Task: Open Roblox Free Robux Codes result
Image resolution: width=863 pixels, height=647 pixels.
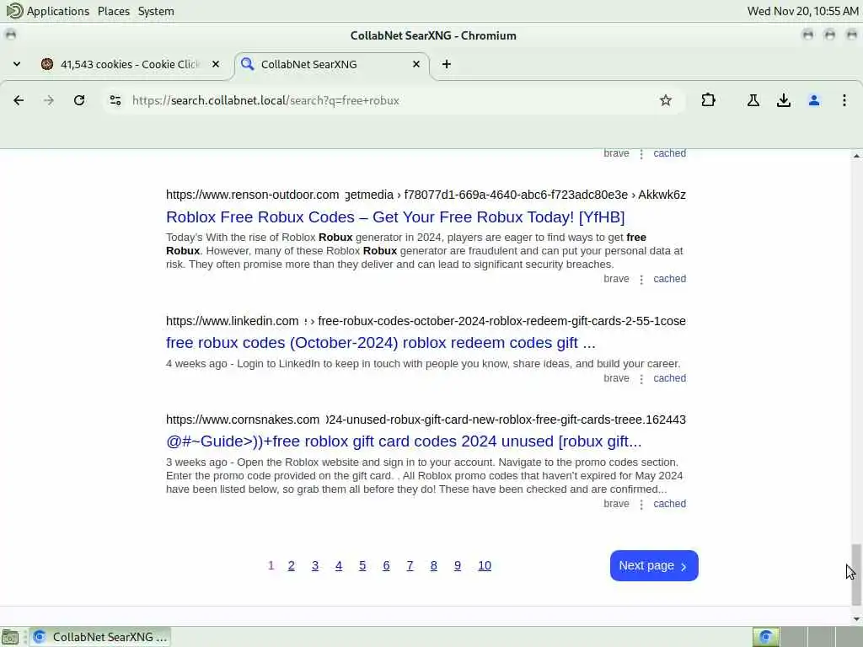Action: [x=395, y=217]
